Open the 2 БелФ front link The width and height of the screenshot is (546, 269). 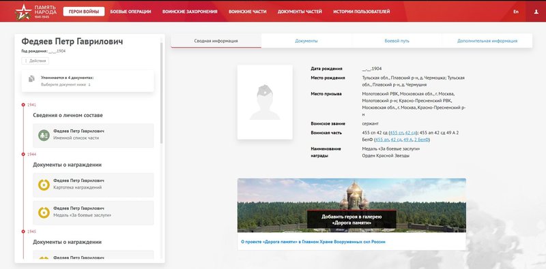click(x=421, y=140)
